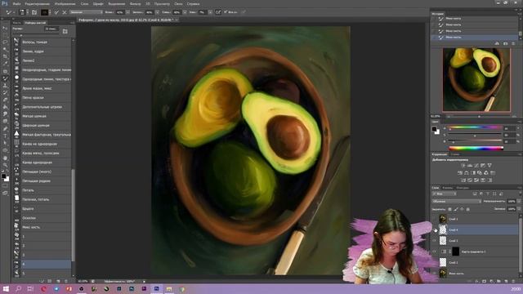Select the Pen tool
The width and height of the screenshot is (523, 294).
[5, 129]
